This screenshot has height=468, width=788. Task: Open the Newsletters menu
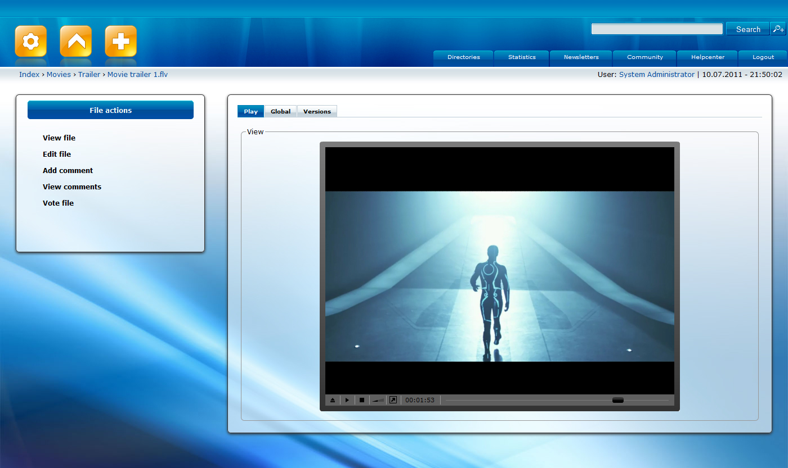click(x=581, y=57)
